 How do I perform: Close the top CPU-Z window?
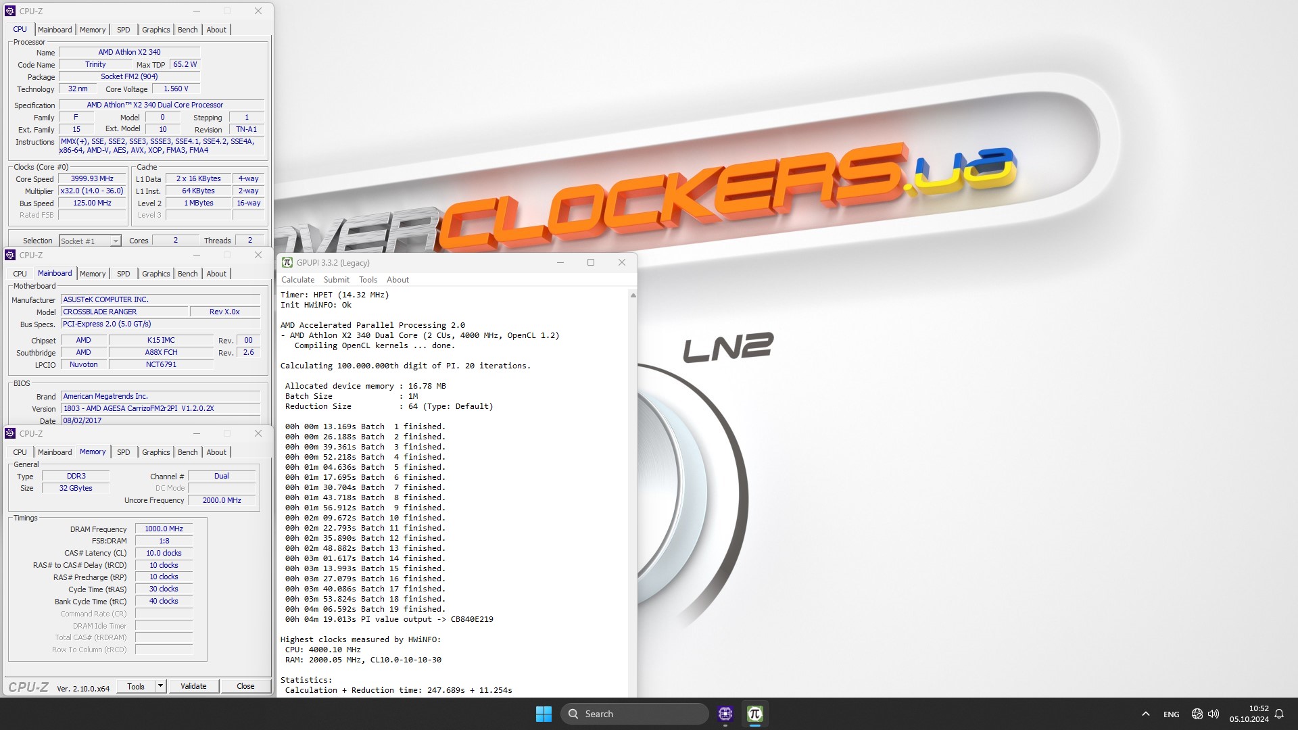pos(258,11)
